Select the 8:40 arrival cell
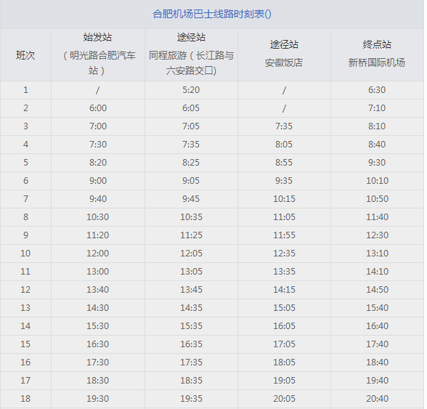The image size is (427, 409). coord(377,145)
